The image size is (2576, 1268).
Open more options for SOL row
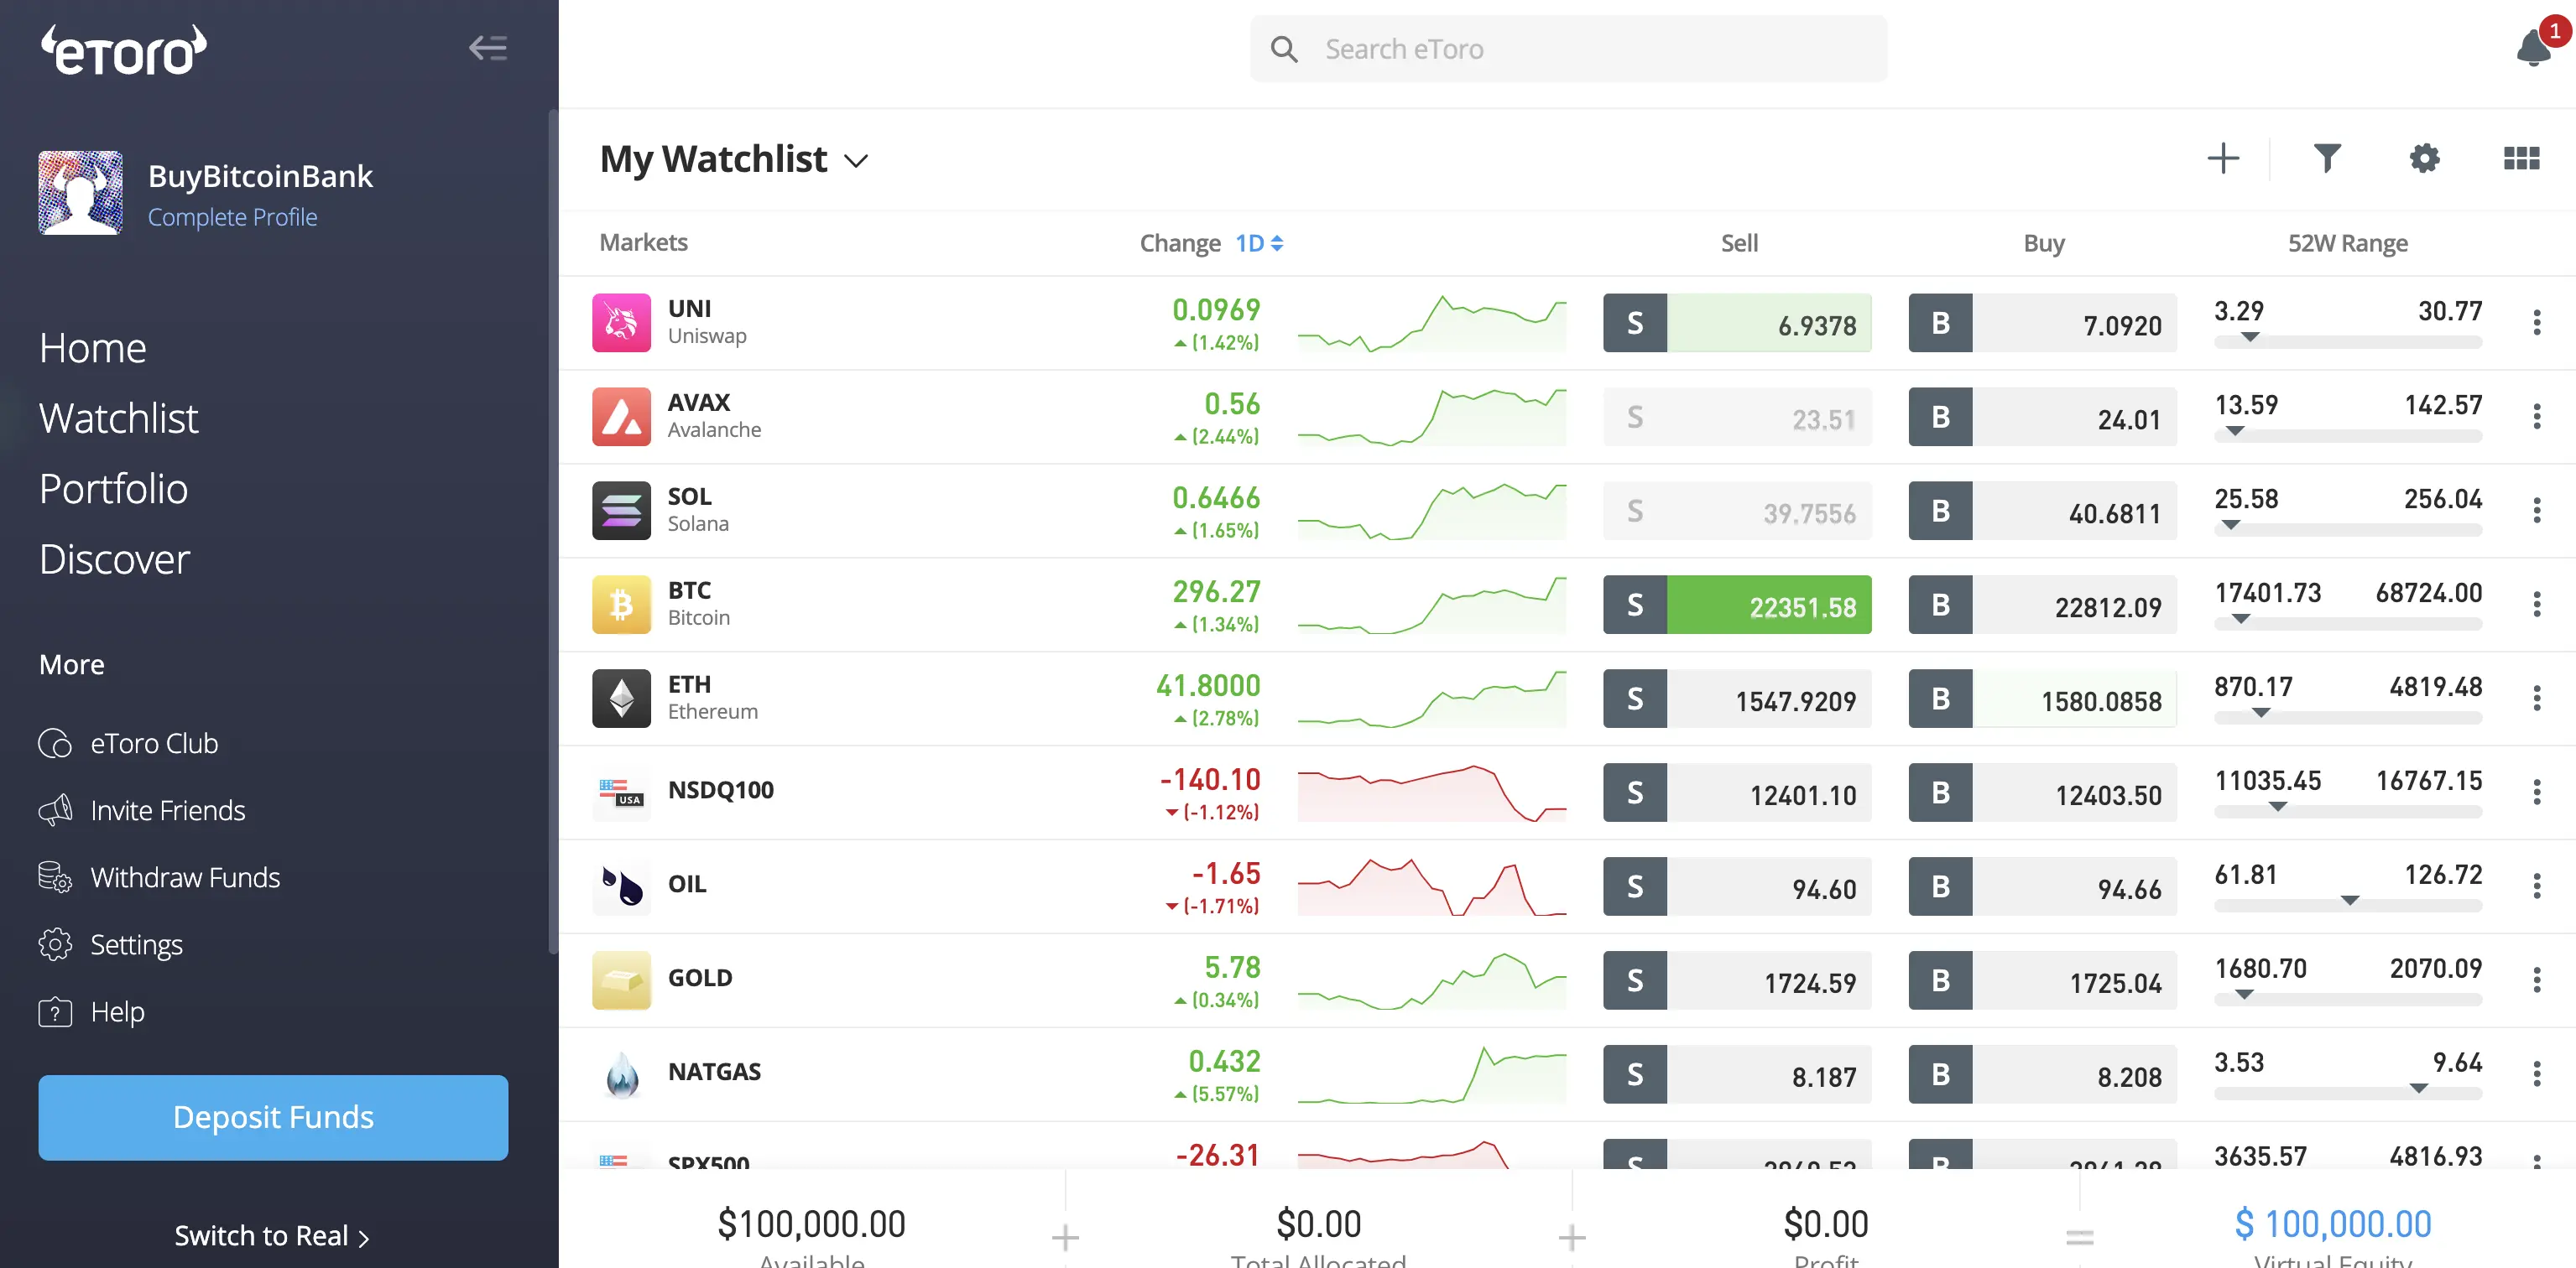pos(2536,511)
